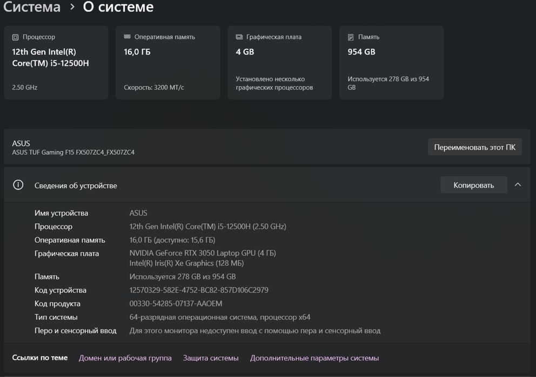Open the Graphics card 4 GB card

tap(280, 63)
